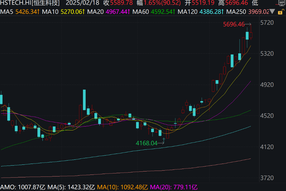Screen dimensions: 286x191
Task: Click the MA60 value 4592.54
Action: [163, 12]
